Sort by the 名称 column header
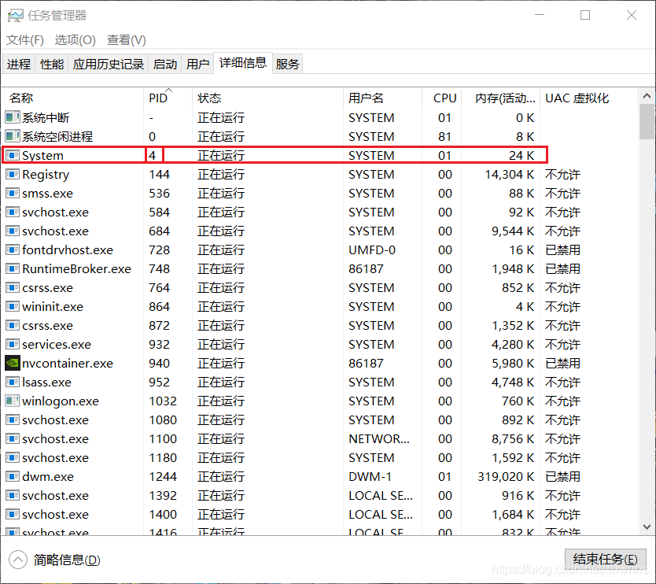This screenshot has width=656, height=584. pos(73,98)
